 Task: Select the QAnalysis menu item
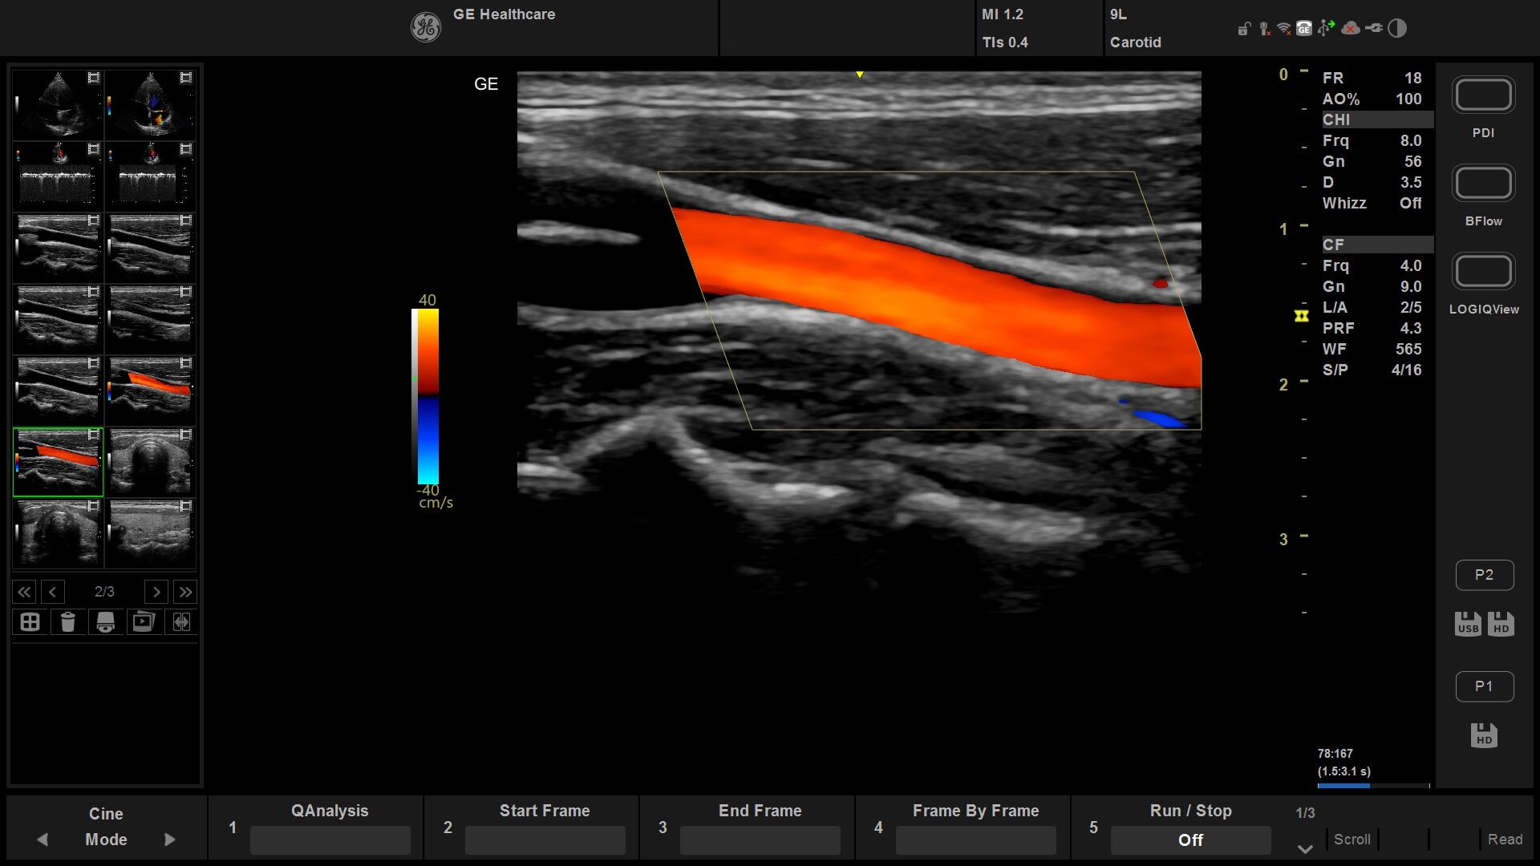(330, 839)
